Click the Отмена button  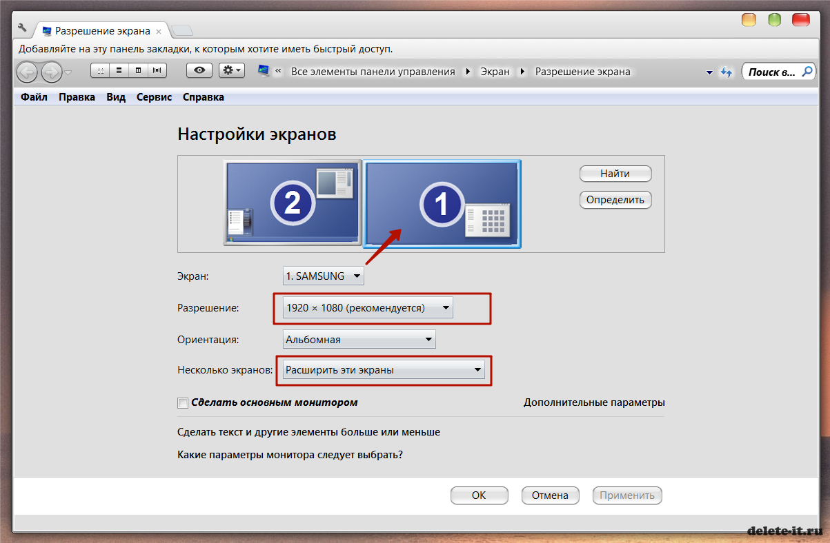550,495
